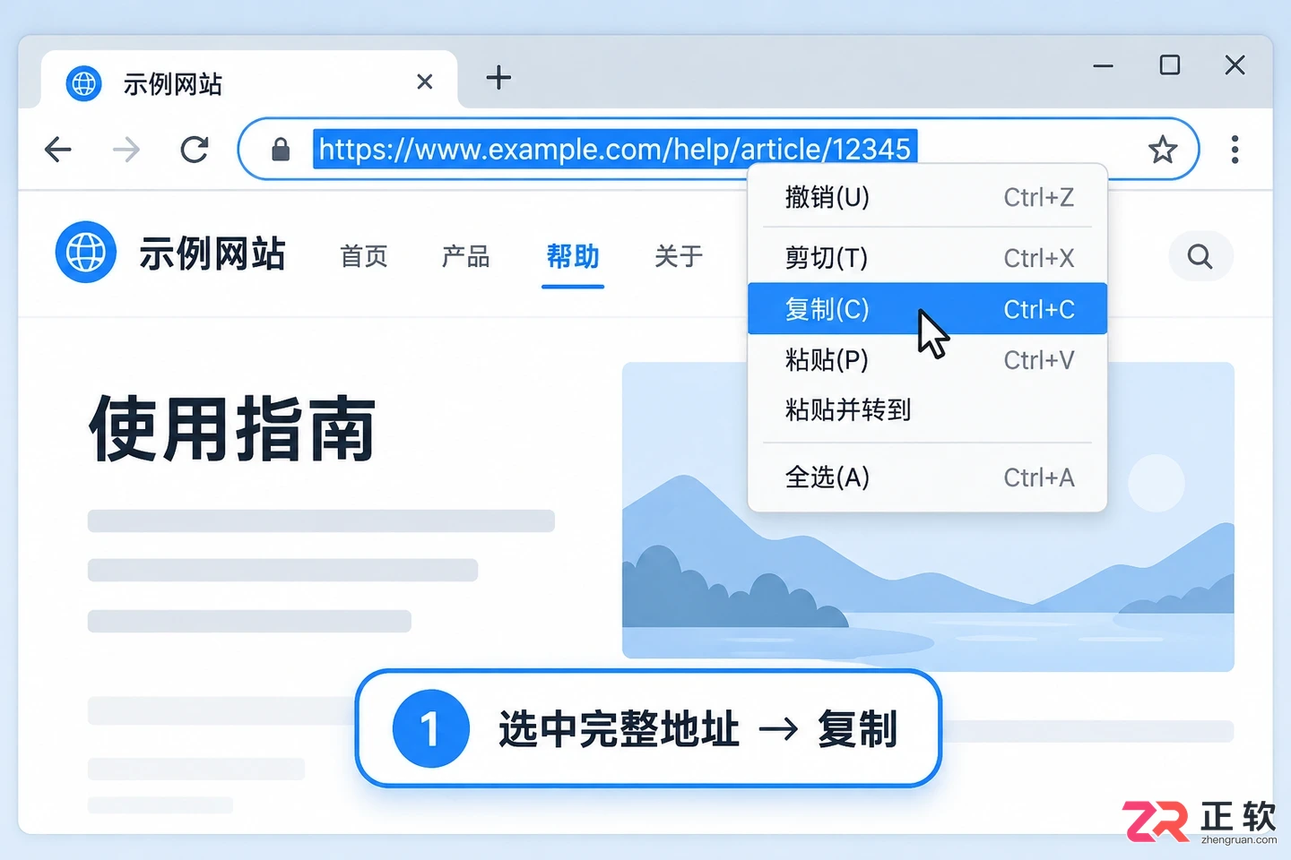Minimize the browser window
Screen dimensions: 1291x860
pos(1103,65)
